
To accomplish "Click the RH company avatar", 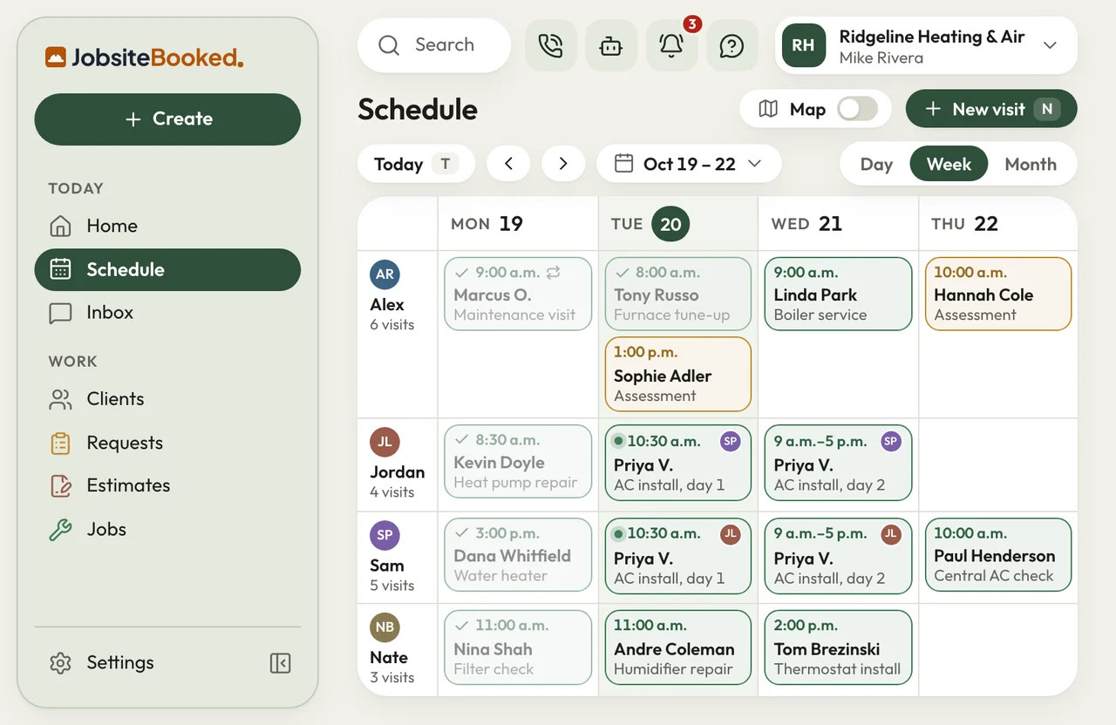I will [x=803, y=45].
